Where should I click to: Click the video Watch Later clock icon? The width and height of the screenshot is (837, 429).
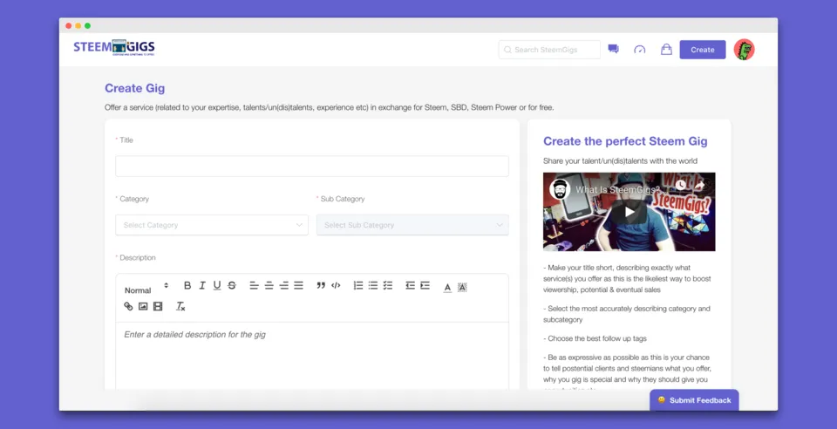(x=680, y=185)
